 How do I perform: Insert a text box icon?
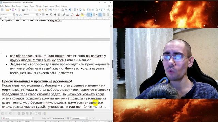click(88, 10)
